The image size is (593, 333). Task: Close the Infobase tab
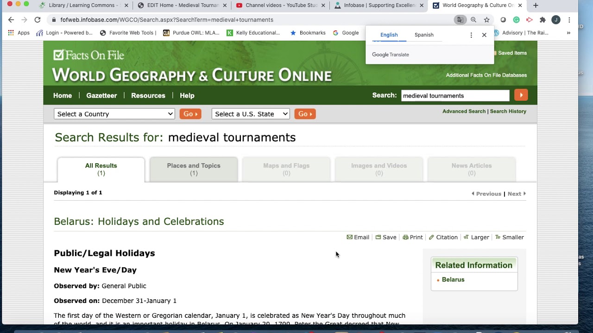[x=422, y=6]
